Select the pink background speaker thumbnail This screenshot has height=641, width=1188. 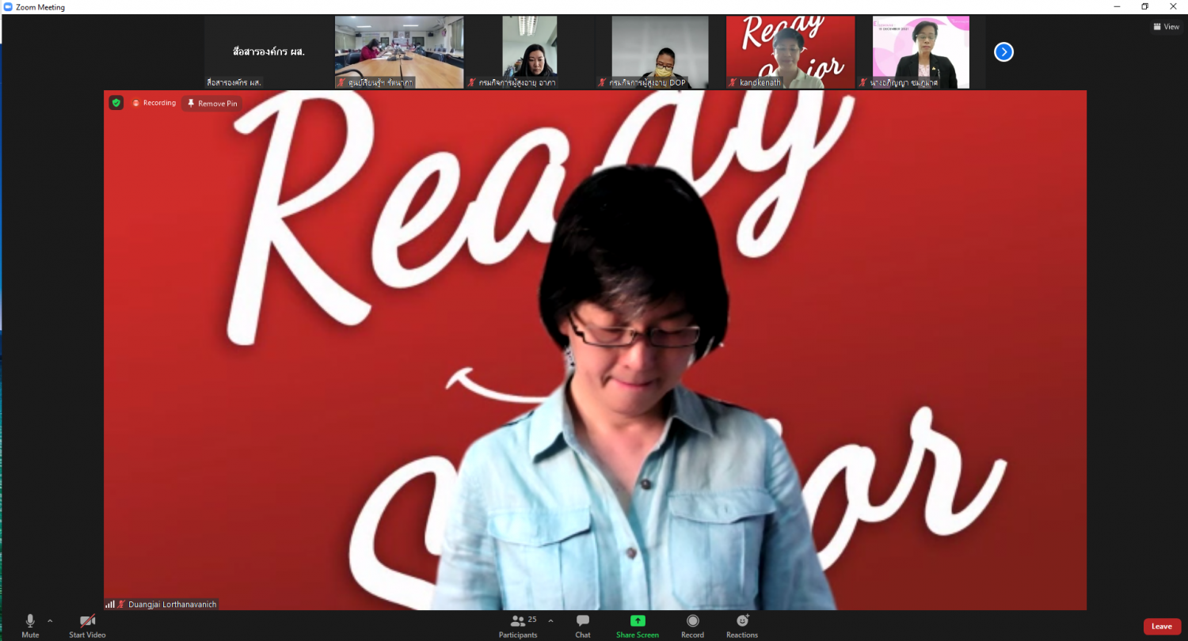[x=921, y=52]
